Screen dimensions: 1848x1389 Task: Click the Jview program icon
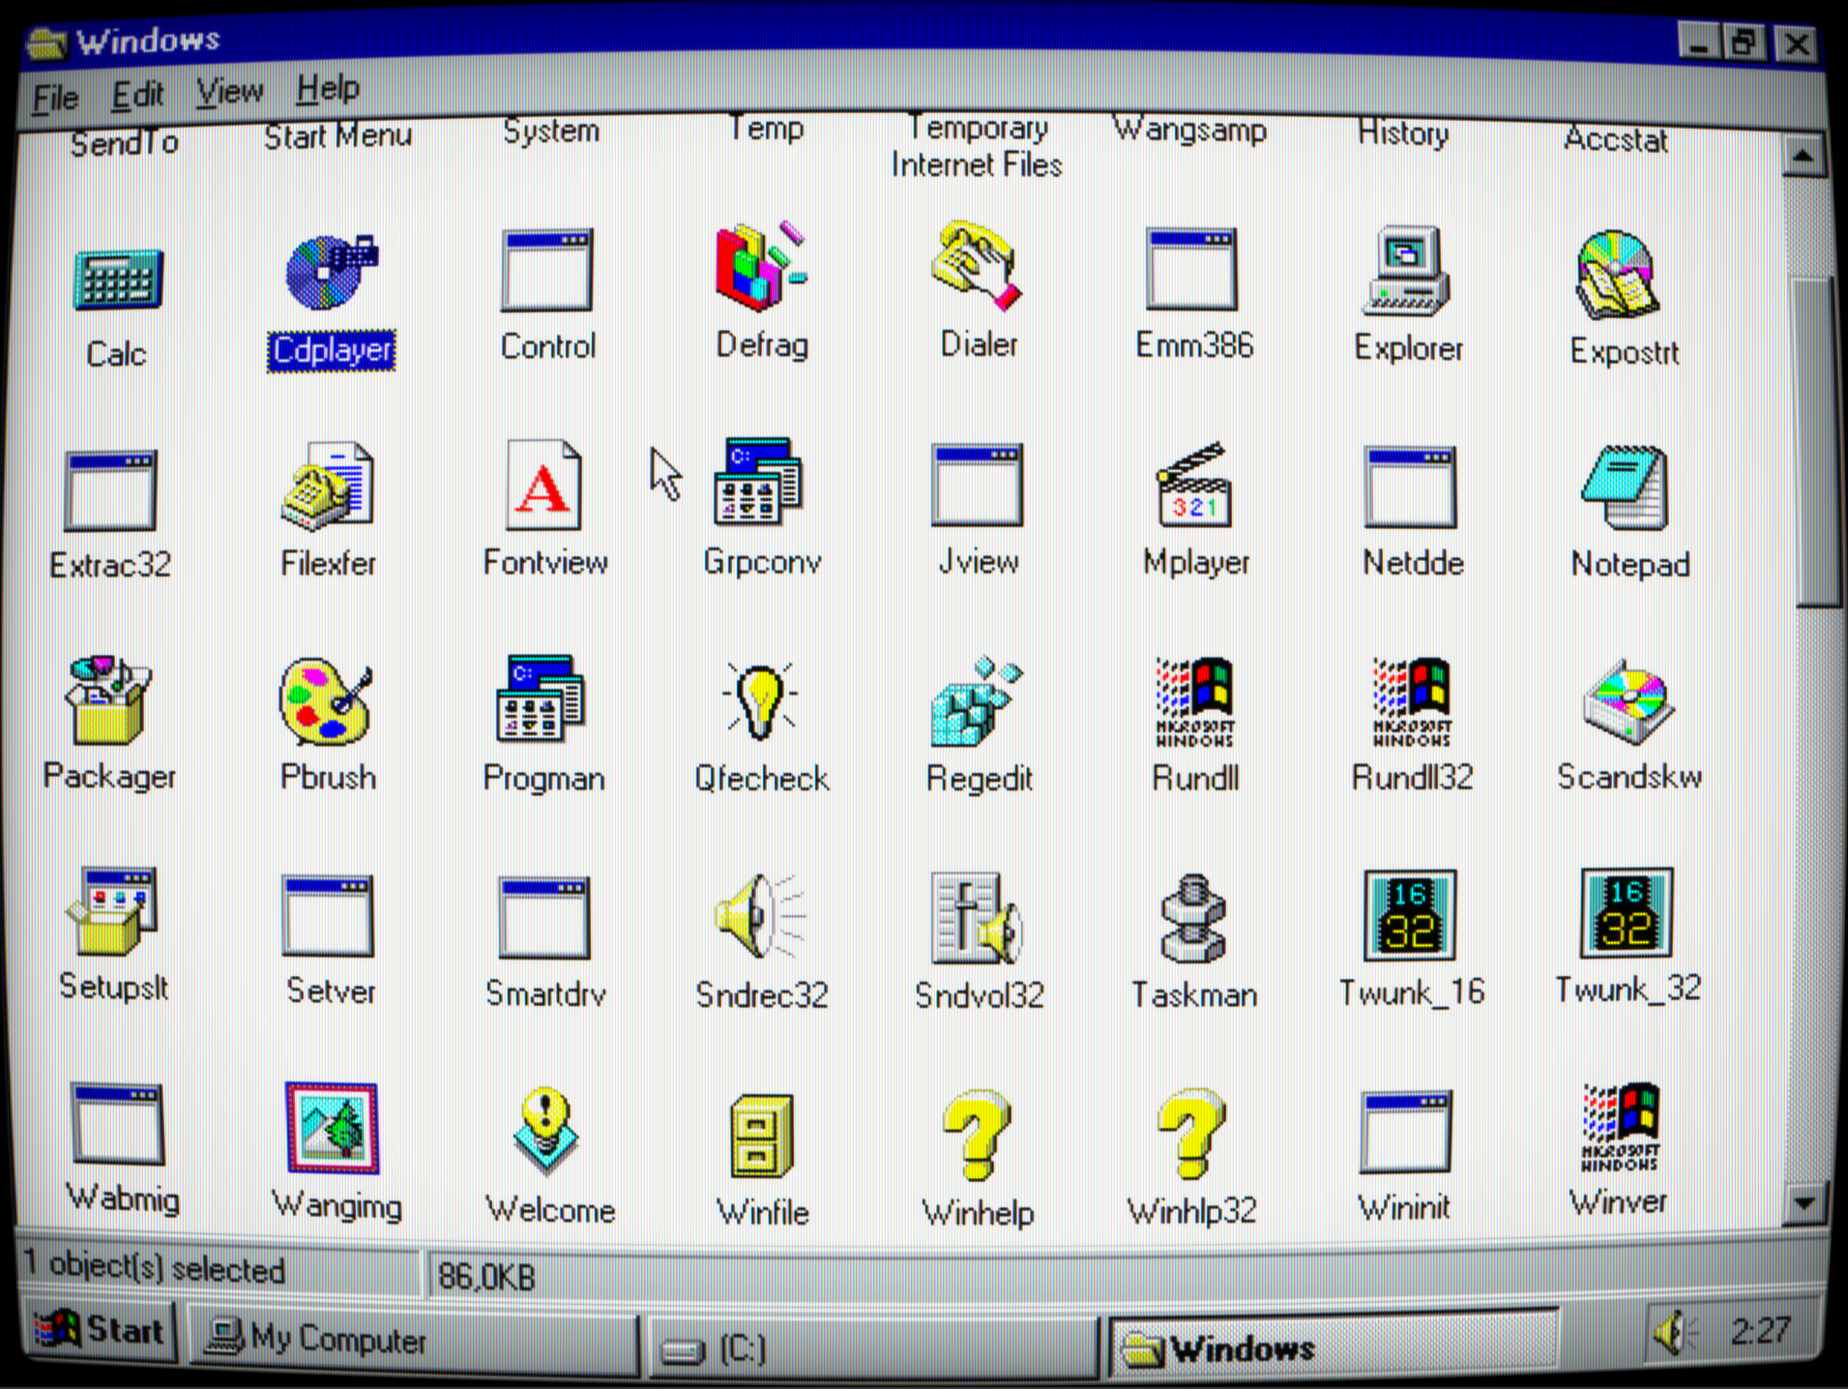[x=977, y=485]
